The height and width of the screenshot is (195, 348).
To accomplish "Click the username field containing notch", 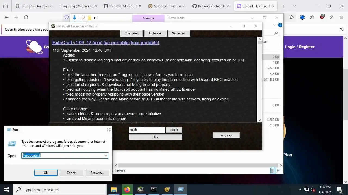I will tap(147, 130).
